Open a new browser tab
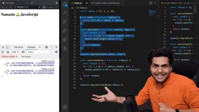Viewport: 199px width, 112px height. [x=32, y=3]
